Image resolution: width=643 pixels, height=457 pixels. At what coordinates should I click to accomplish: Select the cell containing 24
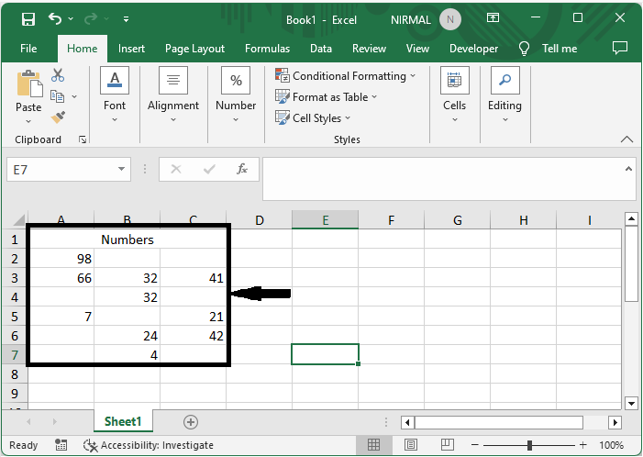click(x=127, y=336)
